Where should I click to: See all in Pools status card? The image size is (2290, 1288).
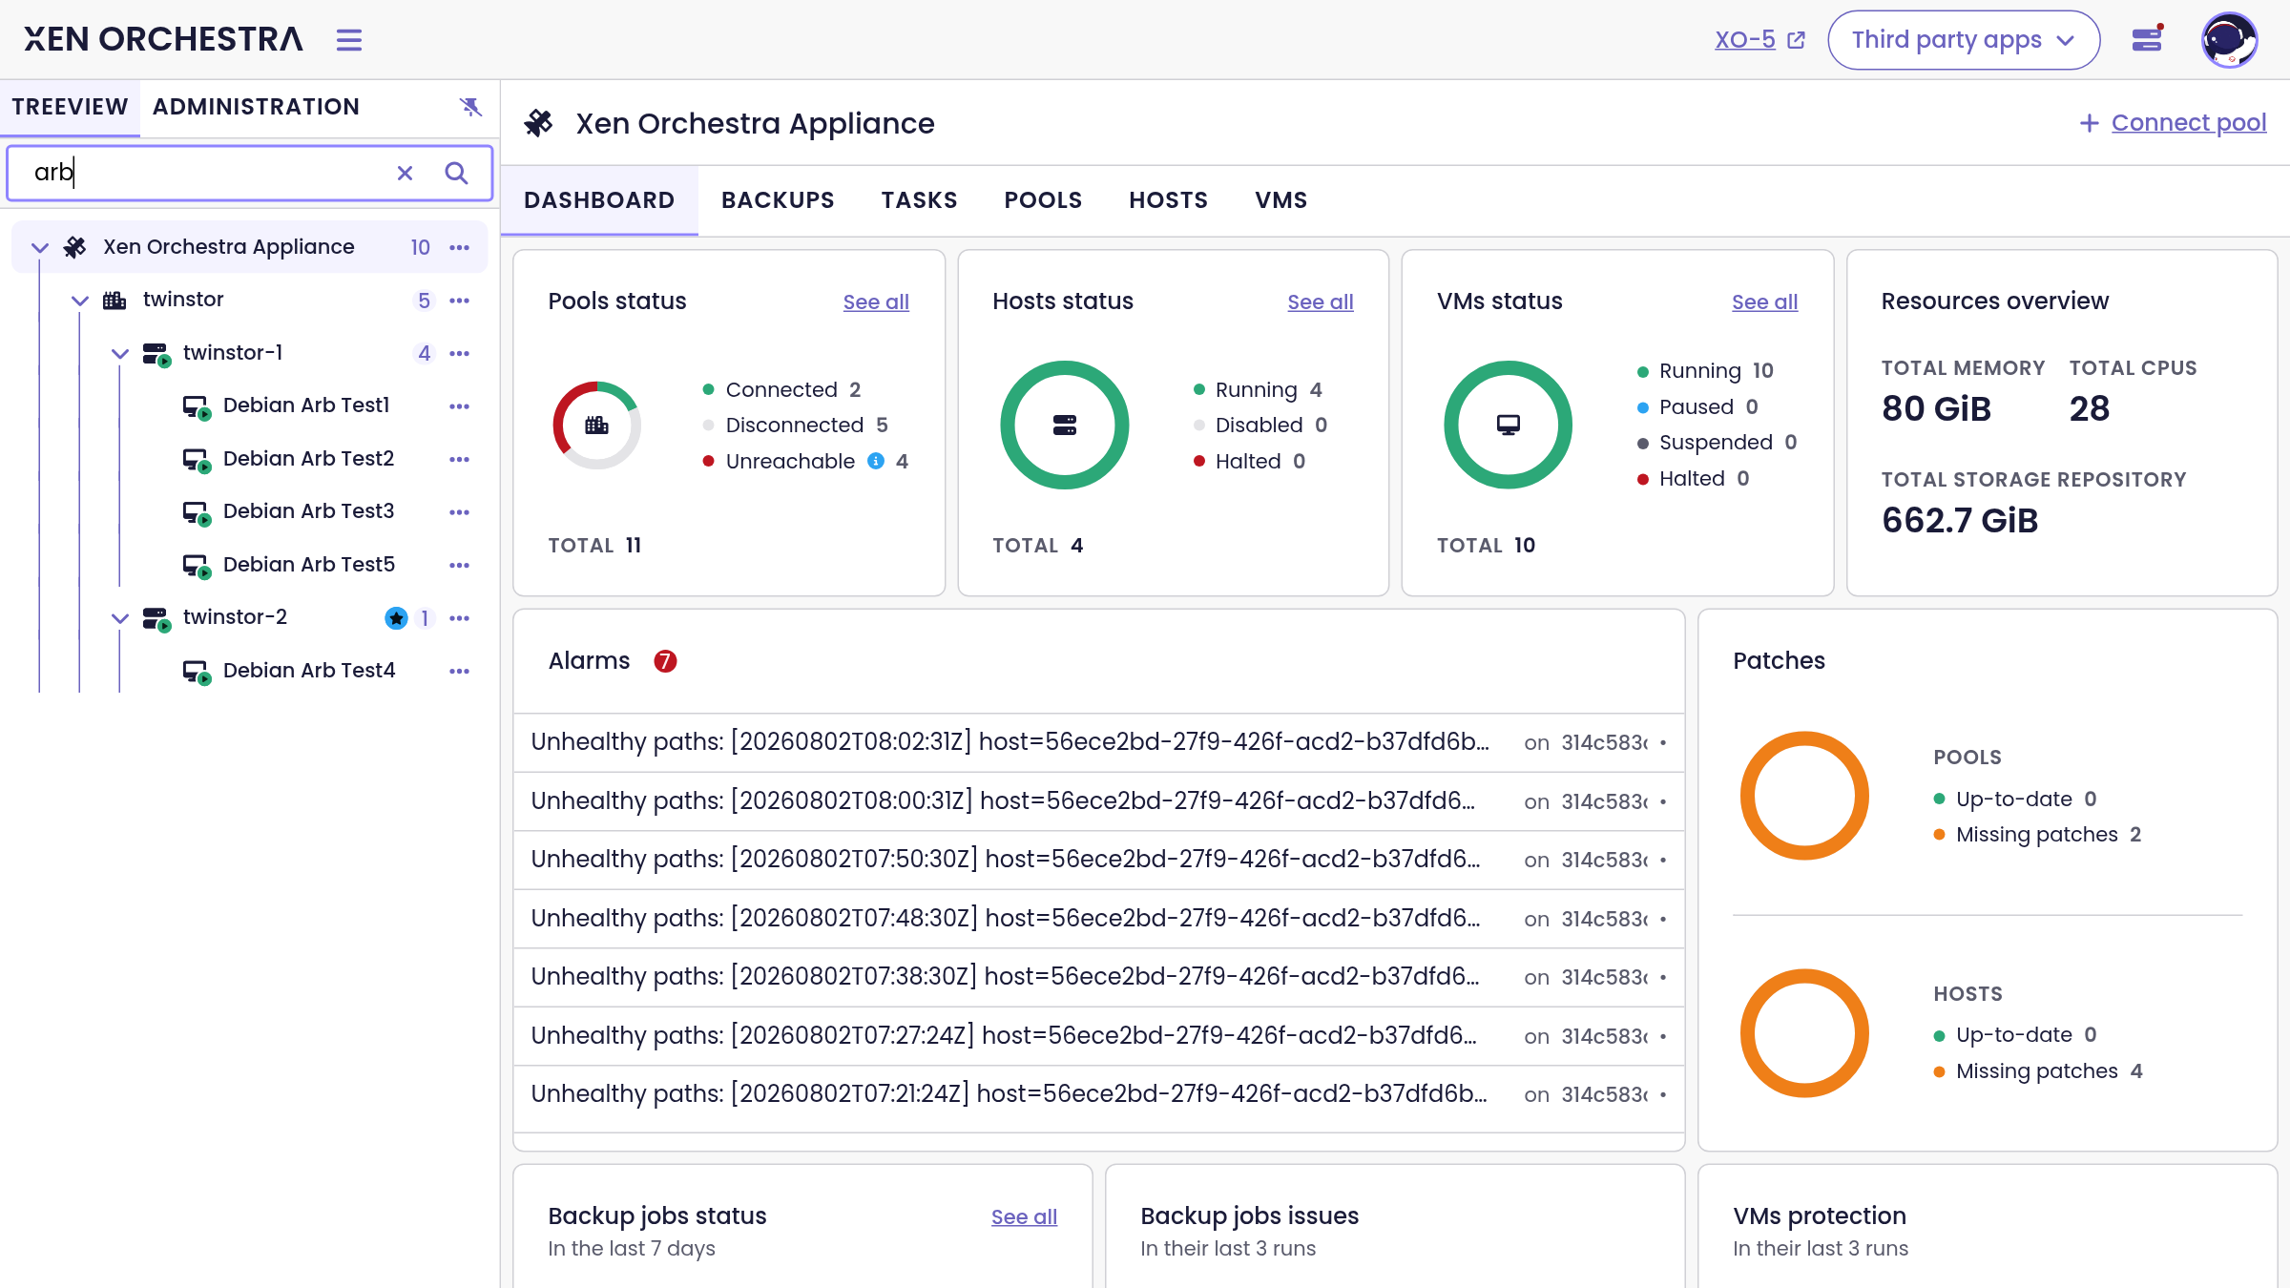876,302
